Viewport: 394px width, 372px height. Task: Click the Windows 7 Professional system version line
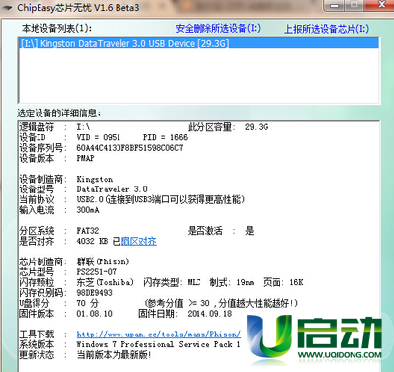point(158,344)
